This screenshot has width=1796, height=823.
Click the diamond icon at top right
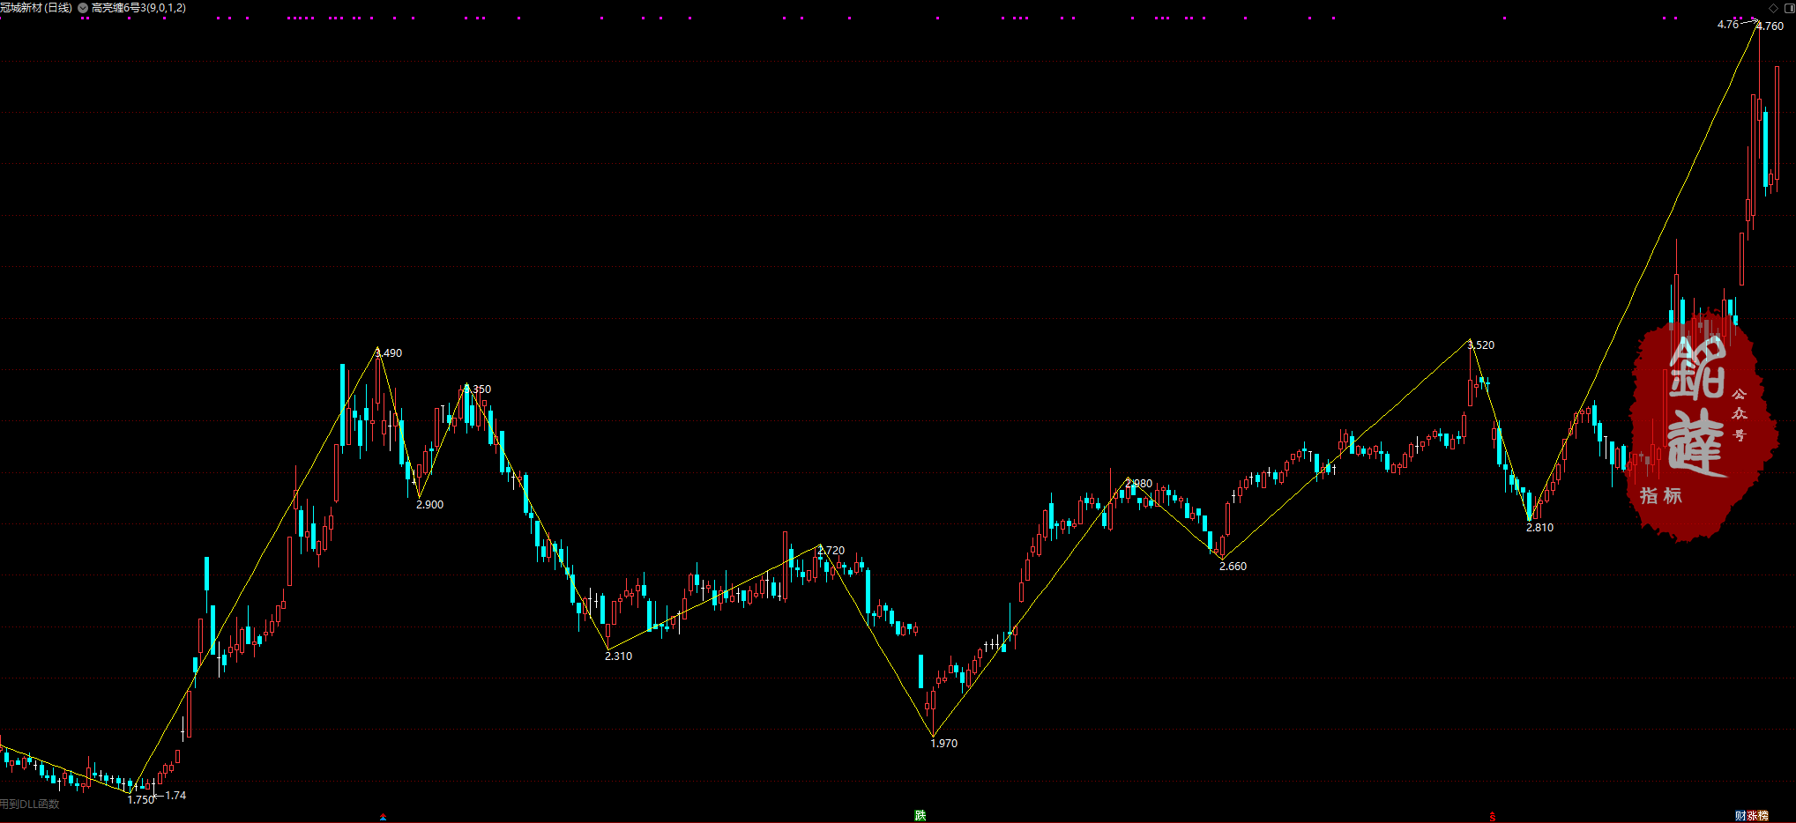click(1773, 8)
